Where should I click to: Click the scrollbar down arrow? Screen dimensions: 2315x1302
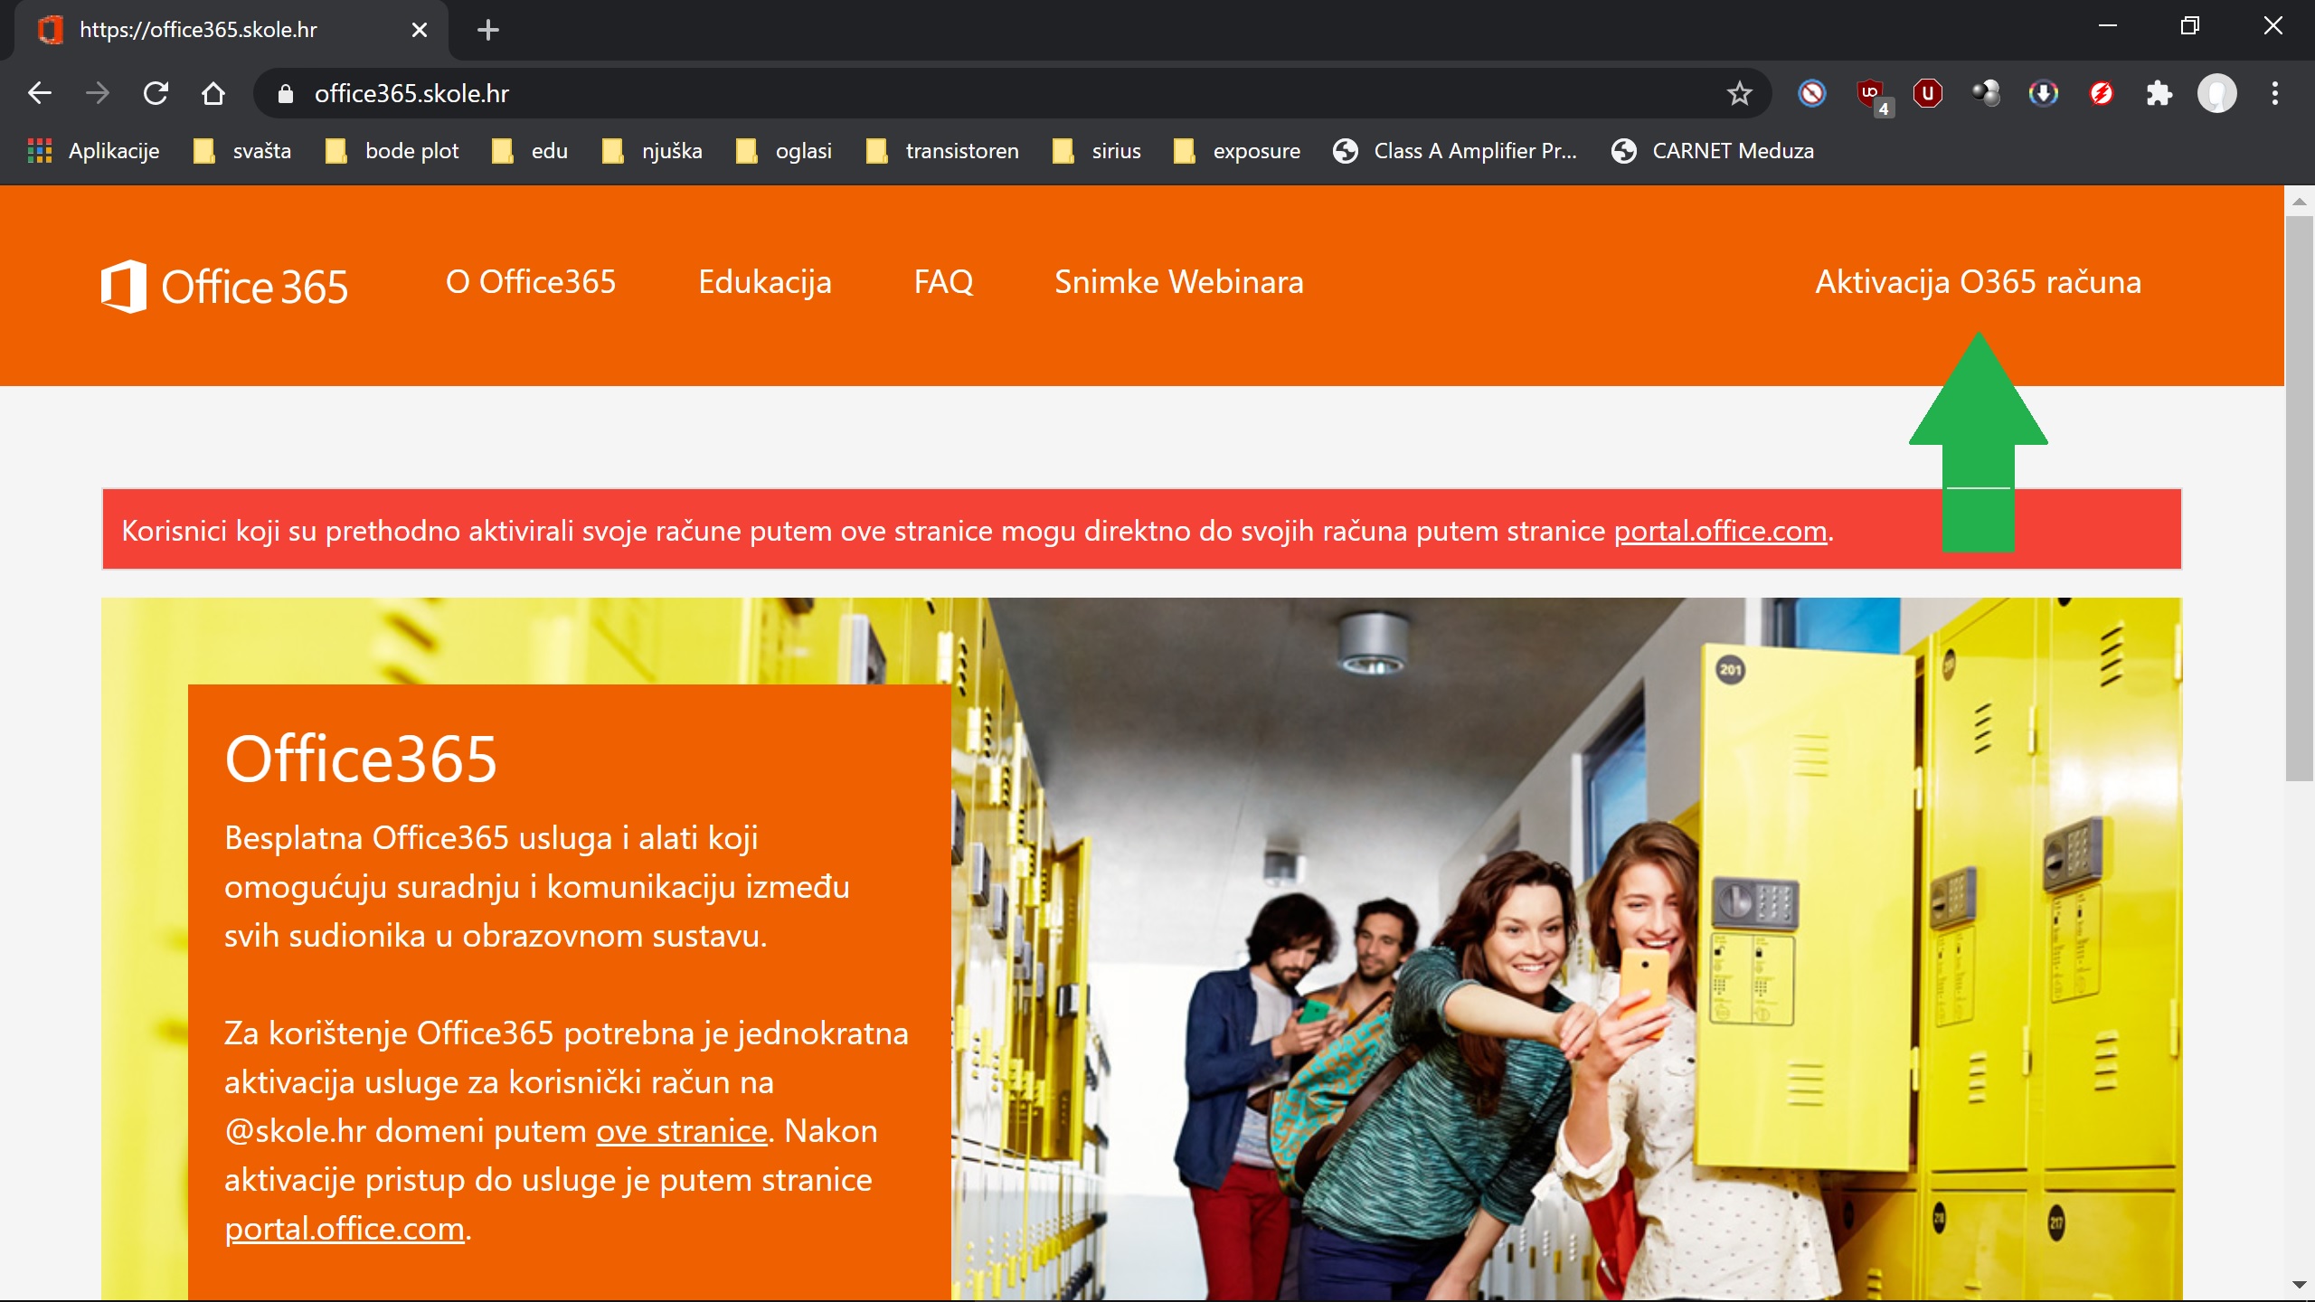pos(2299,1285)
